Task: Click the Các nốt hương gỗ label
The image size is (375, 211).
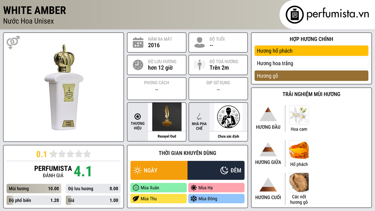Action: point(299,199)
